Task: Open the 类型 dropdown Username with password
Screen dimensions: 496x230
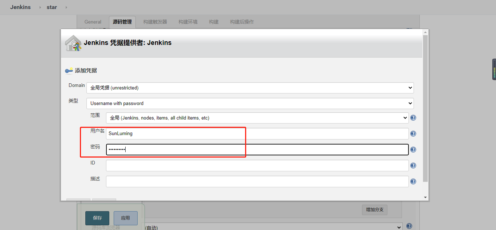Action: click(250, 103)
